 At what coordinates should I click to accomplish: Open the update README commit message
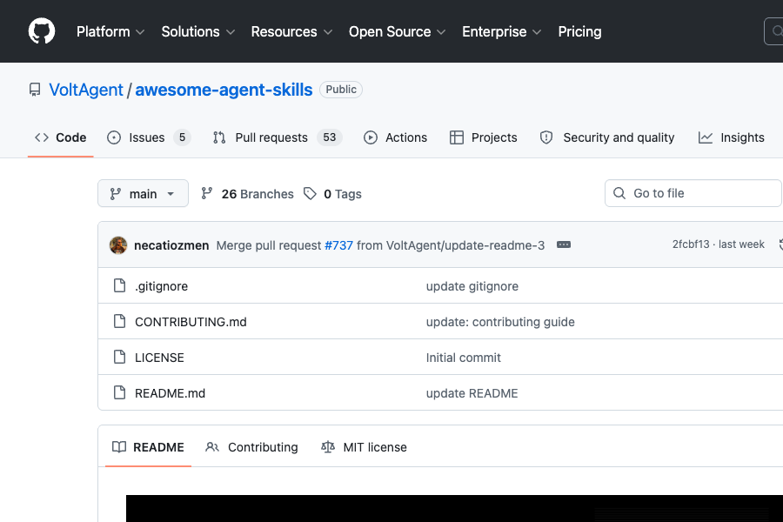click(x=472, y=393)
